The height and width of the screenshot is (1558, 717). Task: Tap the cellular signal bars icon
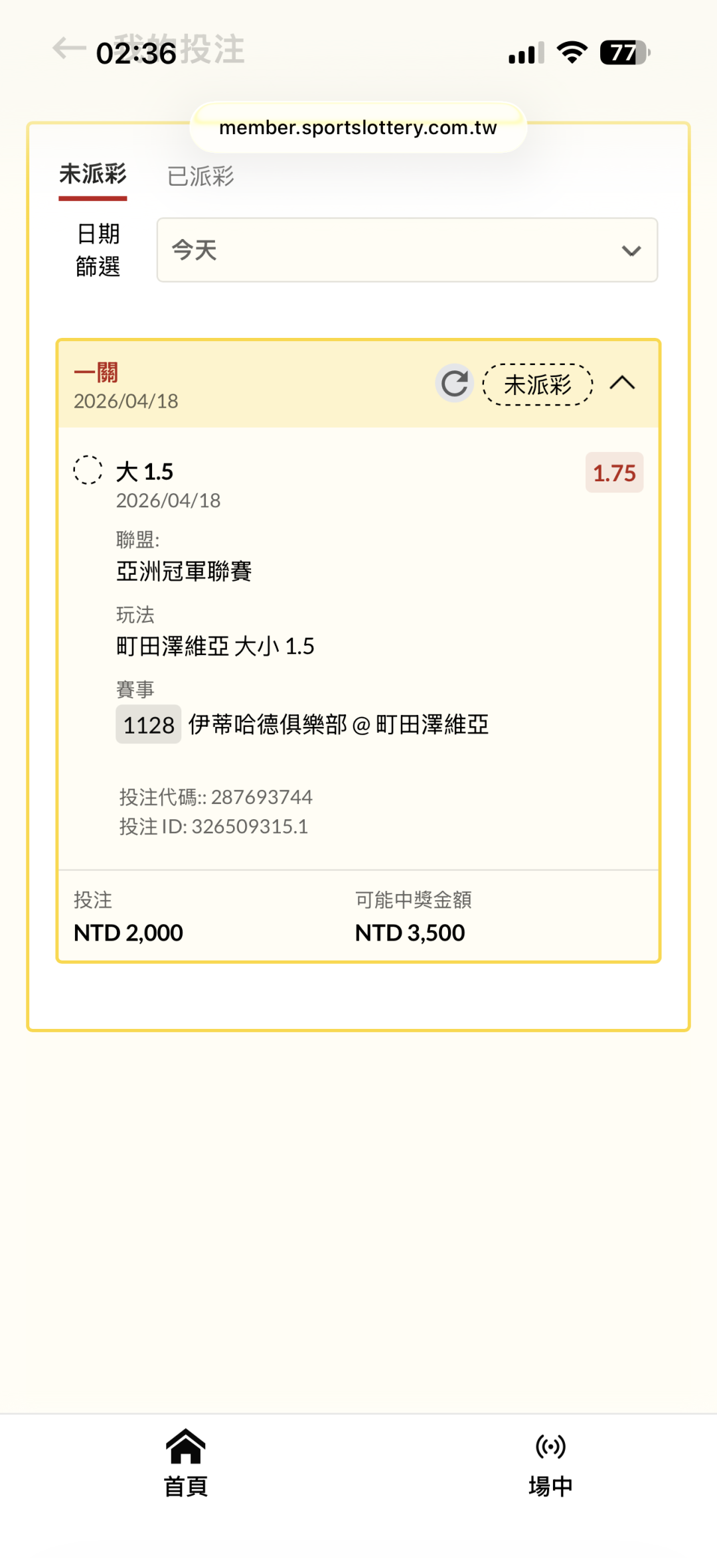[526, 53]
